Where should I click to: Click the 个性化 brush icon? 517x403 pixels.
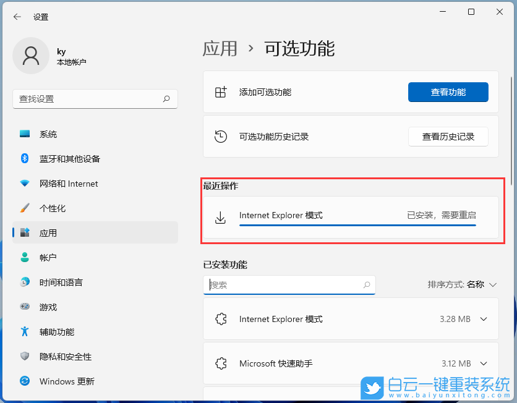click(x=24, y=208)
